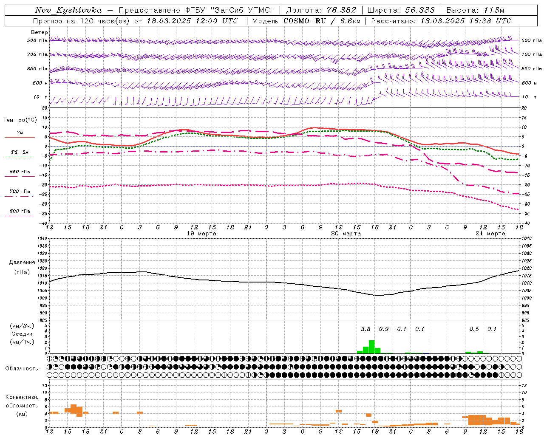
Task: Click the 3.8 precipitation total value
Action: point(365,329)
